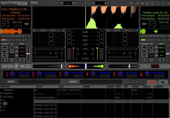Click the headphone volume slider handle
This screenshot has height=118, width=170.
62,66
